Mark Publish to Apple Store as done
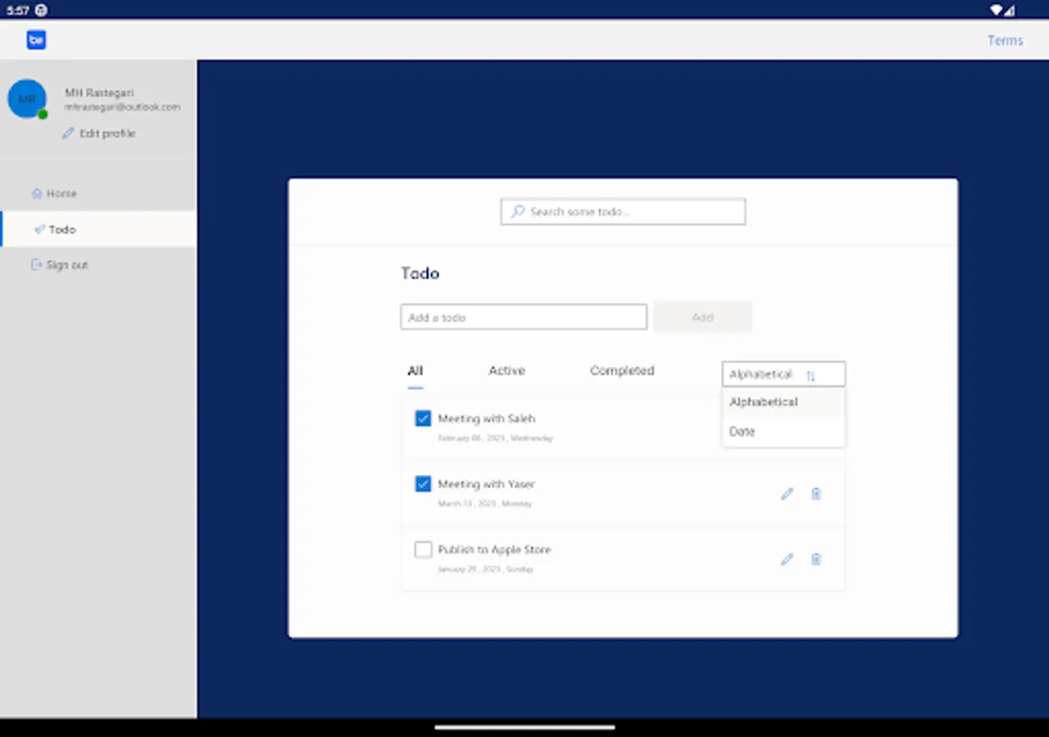Viewport: 1049px width, 737px height. click(423, 549)
